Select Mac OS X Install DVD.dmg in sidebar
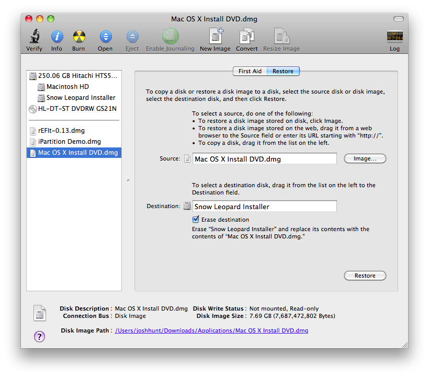 click(74, 153)
